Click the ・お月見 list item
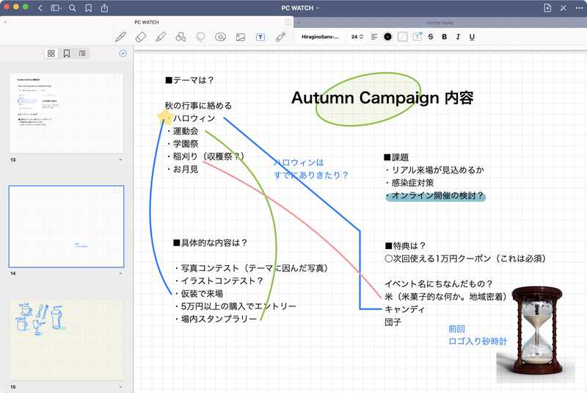 182,170
